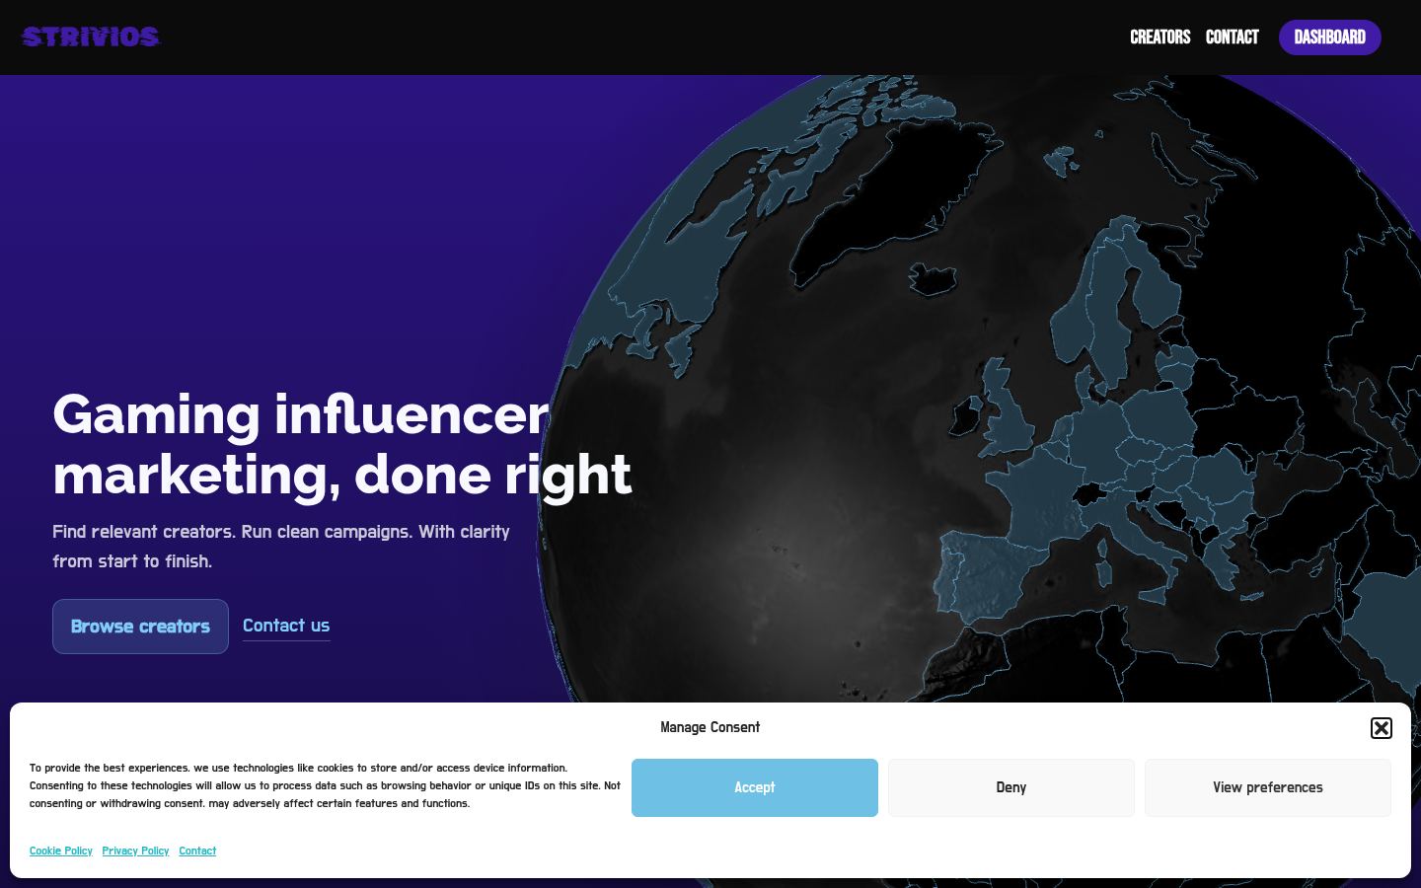The height and width of the screenshot is (888, 1421).
Task: Close the Manage Consent banner
Action: click(1381, 728)
